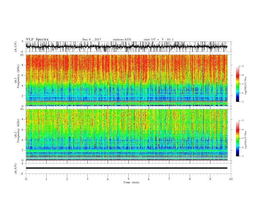The width and height of the screenshot is (260, 201).
Task: Click the "5" tick on the time axis
Action: point(128,179)
